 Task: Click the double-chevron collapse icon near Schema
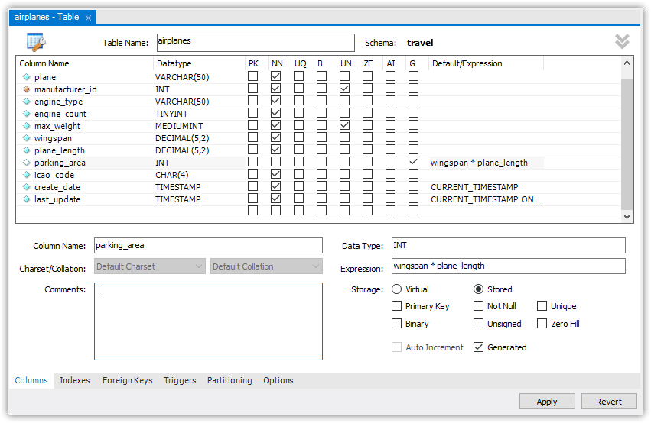pyautogui.click(x=622, y=42)
